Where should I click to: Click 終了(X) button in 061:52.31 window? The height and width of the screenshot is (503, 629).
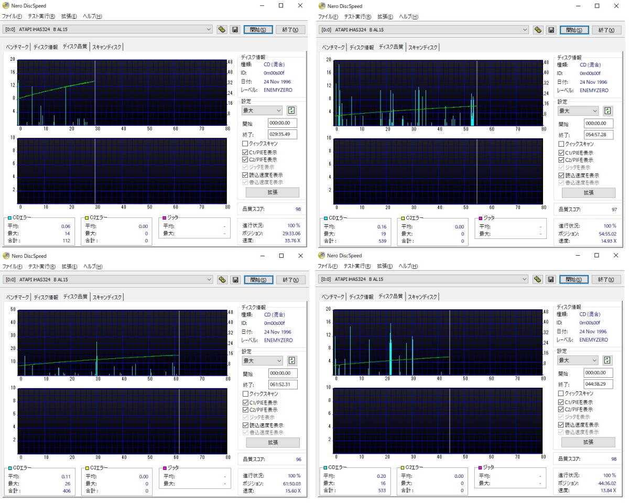[290, 280]
